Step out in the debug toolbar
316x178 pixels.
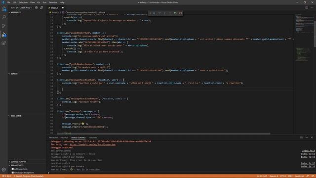click(170, 13)
